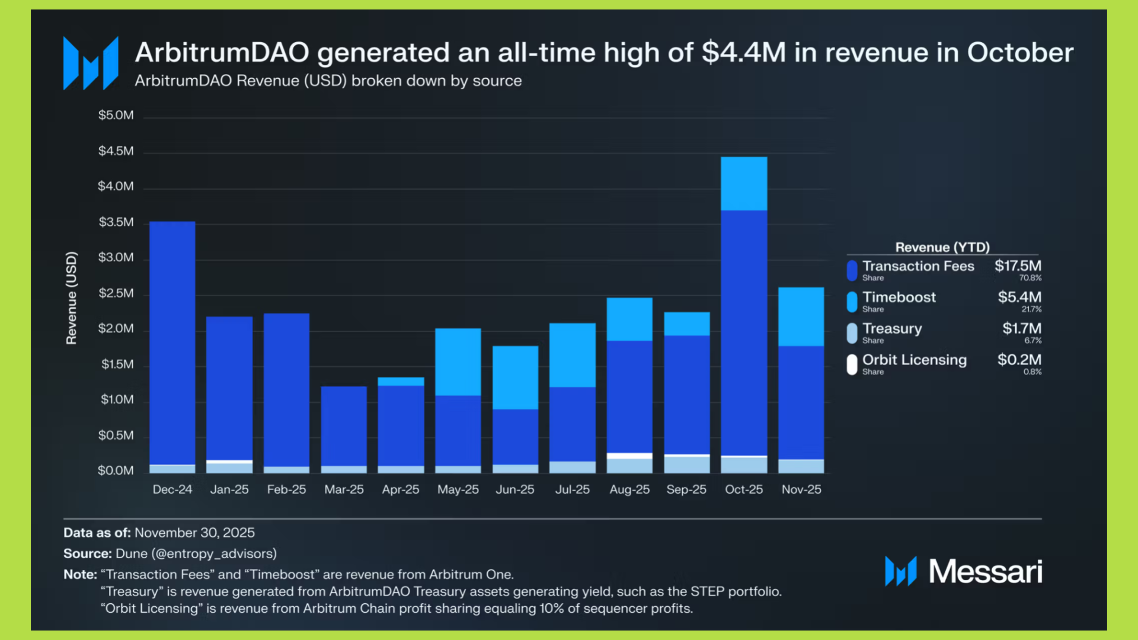Click the Aug-25 Orbit Licensing white segment

pyautogui.click(x=629, y=456)
